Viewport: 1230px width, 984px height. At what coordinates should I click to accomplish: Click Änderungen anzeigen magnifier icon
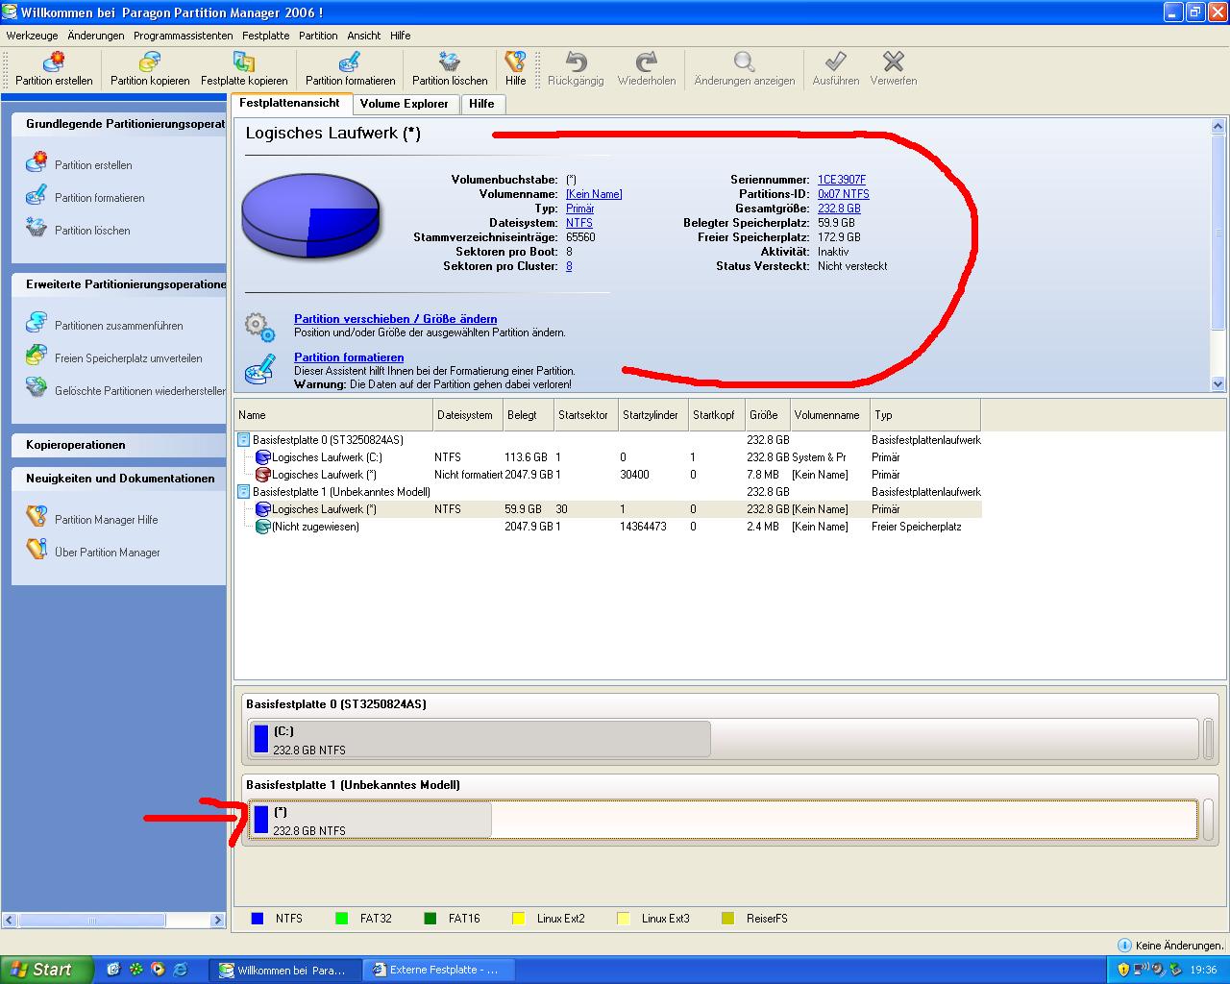click(744, 61)
